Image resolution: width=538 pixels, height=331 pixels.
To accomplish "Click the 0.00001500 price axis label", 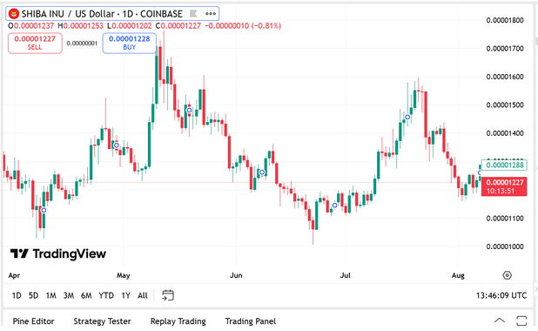I will coord(505,105).
